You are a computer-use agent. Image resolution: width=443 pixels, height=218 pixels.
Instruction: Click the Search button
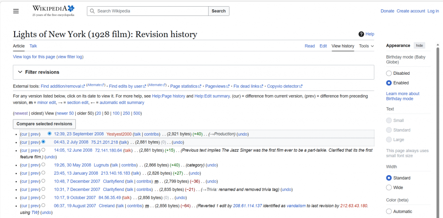coord(218,11)
